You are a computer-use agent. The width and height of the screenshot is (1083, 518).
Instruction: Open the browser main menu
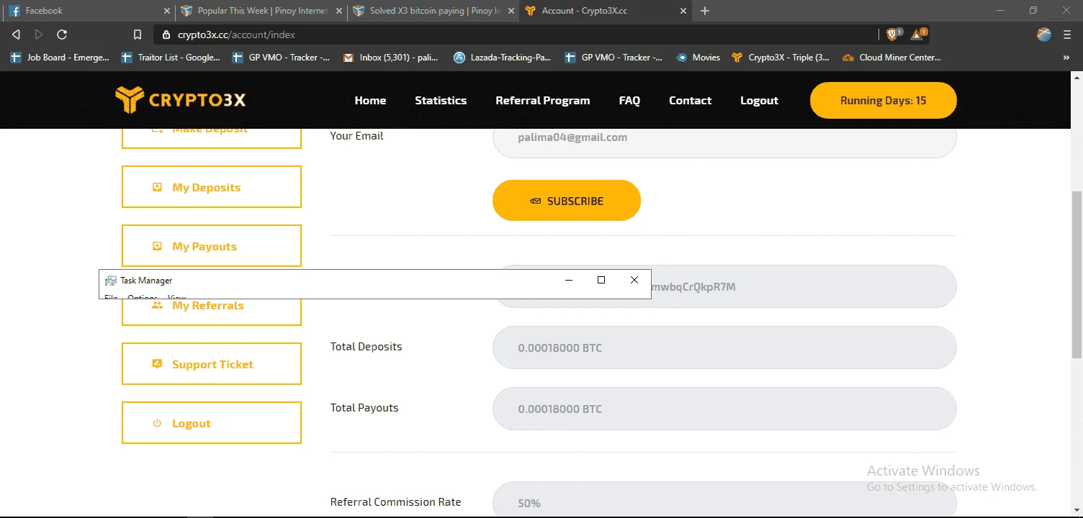coord(1066,35)
